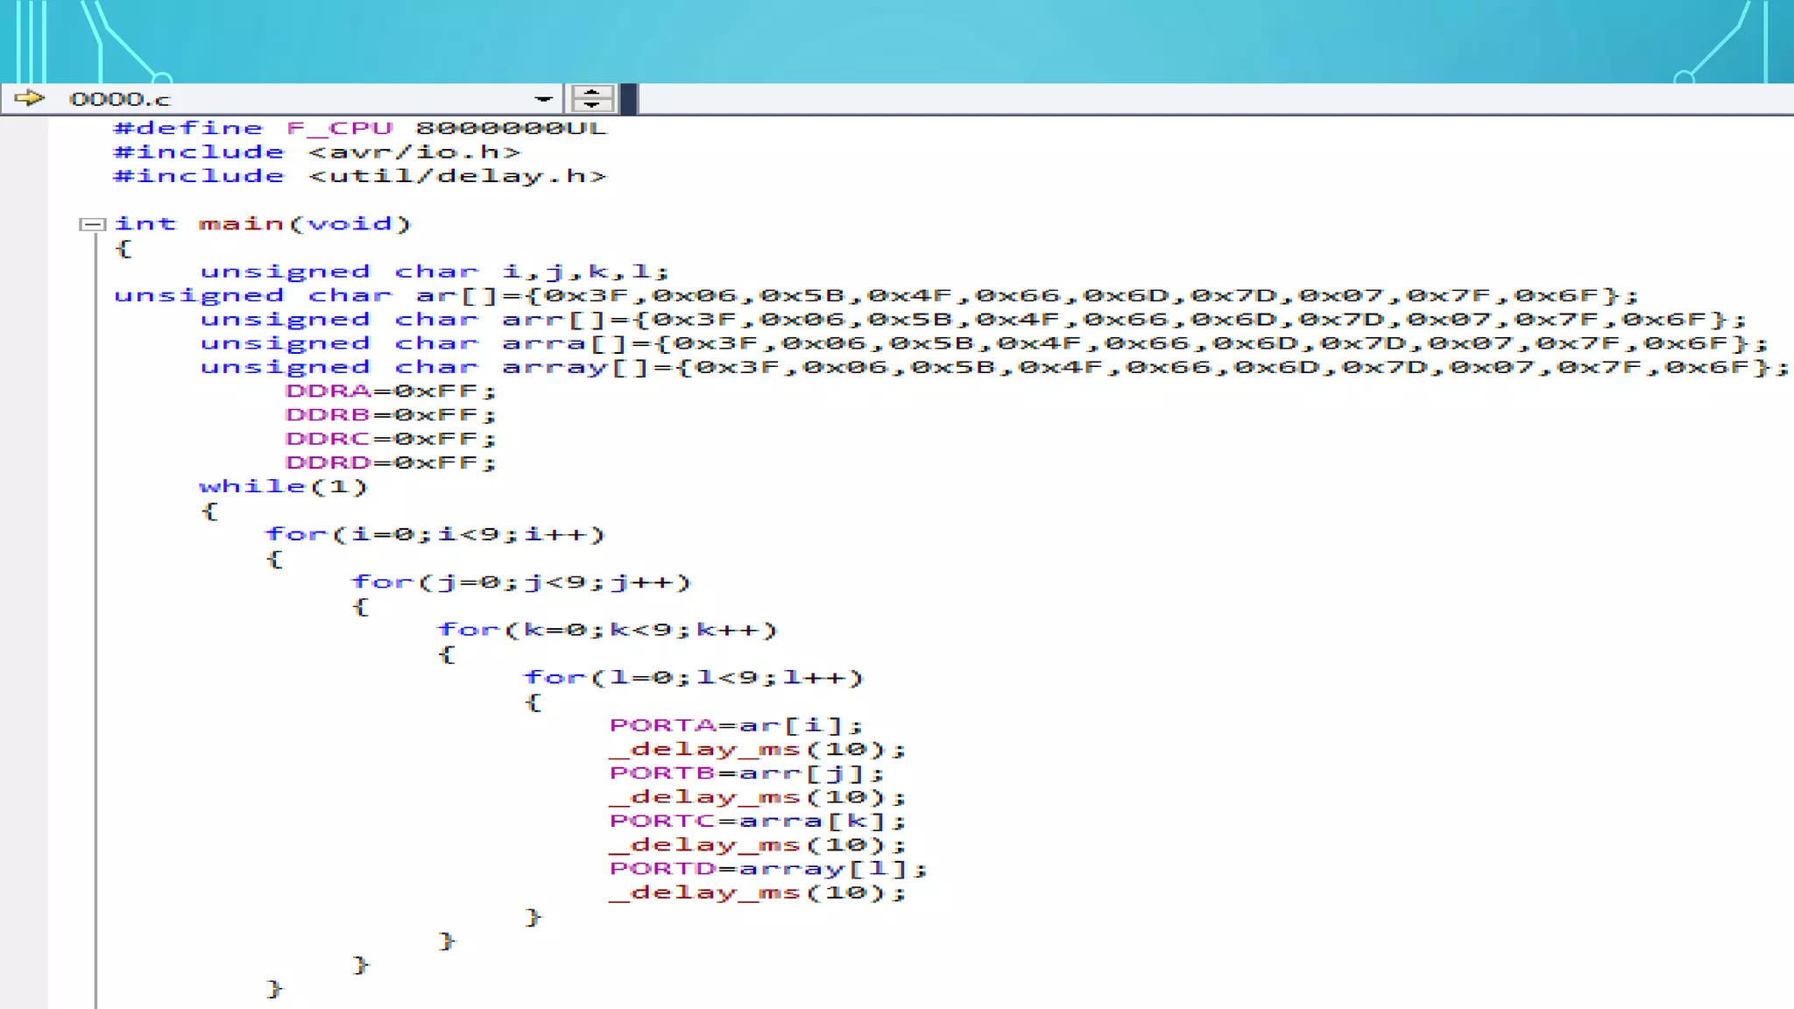Click the PORTC=arra[k] statement
The height and width of the screenshot is (1009, 1794).
[757, 822]
